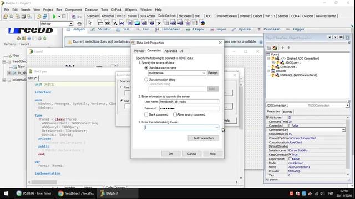The height and width of the screenshot is (199, 355).
Task: Click the Object TreeView move down arrow
Action: point(288,48)
